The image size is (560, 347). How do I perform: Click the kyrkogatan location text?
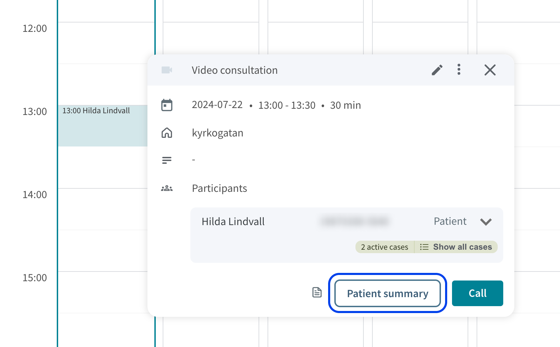tap(218, 133)
